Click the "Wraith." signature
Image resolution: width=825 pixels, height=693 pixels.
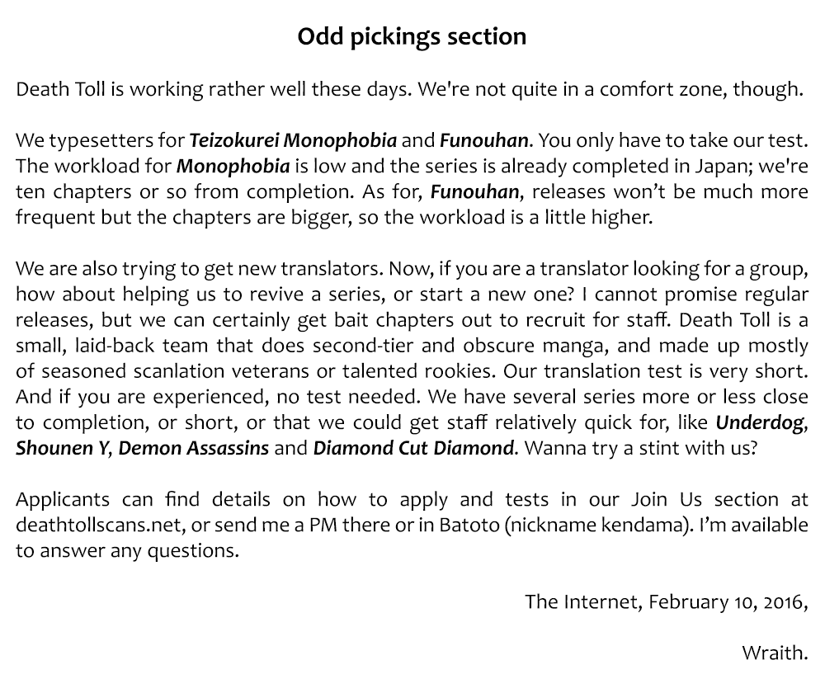(775, 653)
